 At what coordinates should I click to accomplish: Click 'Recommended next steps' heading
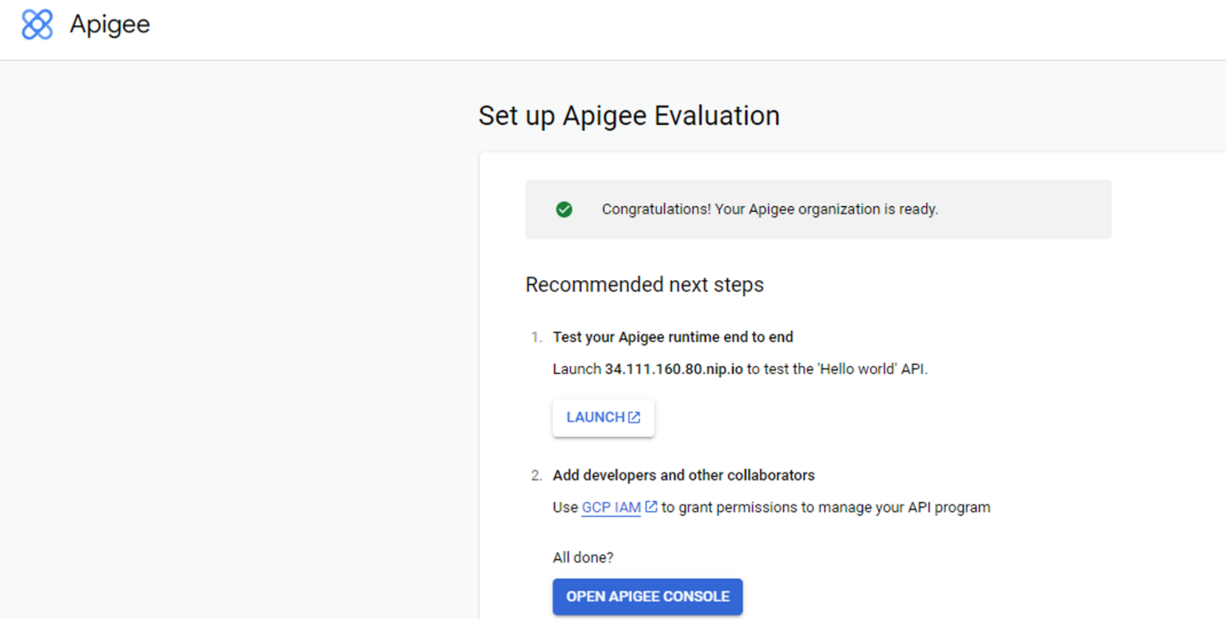pyautogui.click(x=644, y=285)
